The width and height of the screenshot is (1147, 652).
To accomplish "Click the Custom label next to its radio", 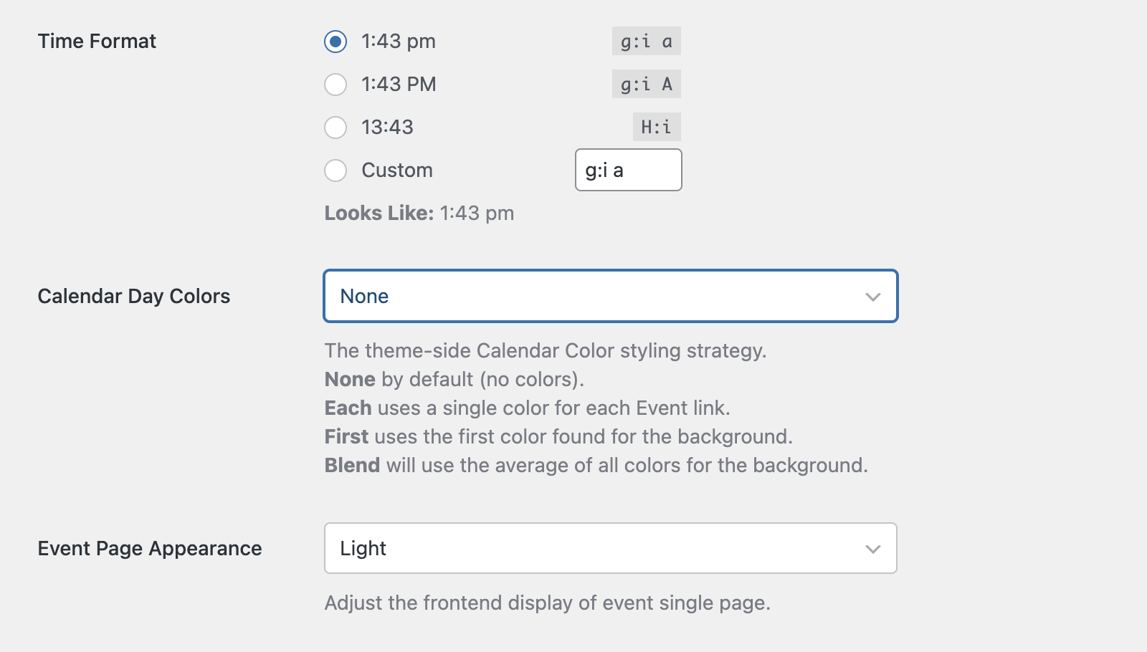I will (x=396, y=171).
